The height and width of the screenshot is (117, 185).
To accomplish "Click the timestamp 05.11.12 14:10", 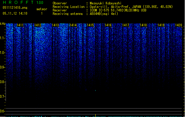I will coord(15,13).
